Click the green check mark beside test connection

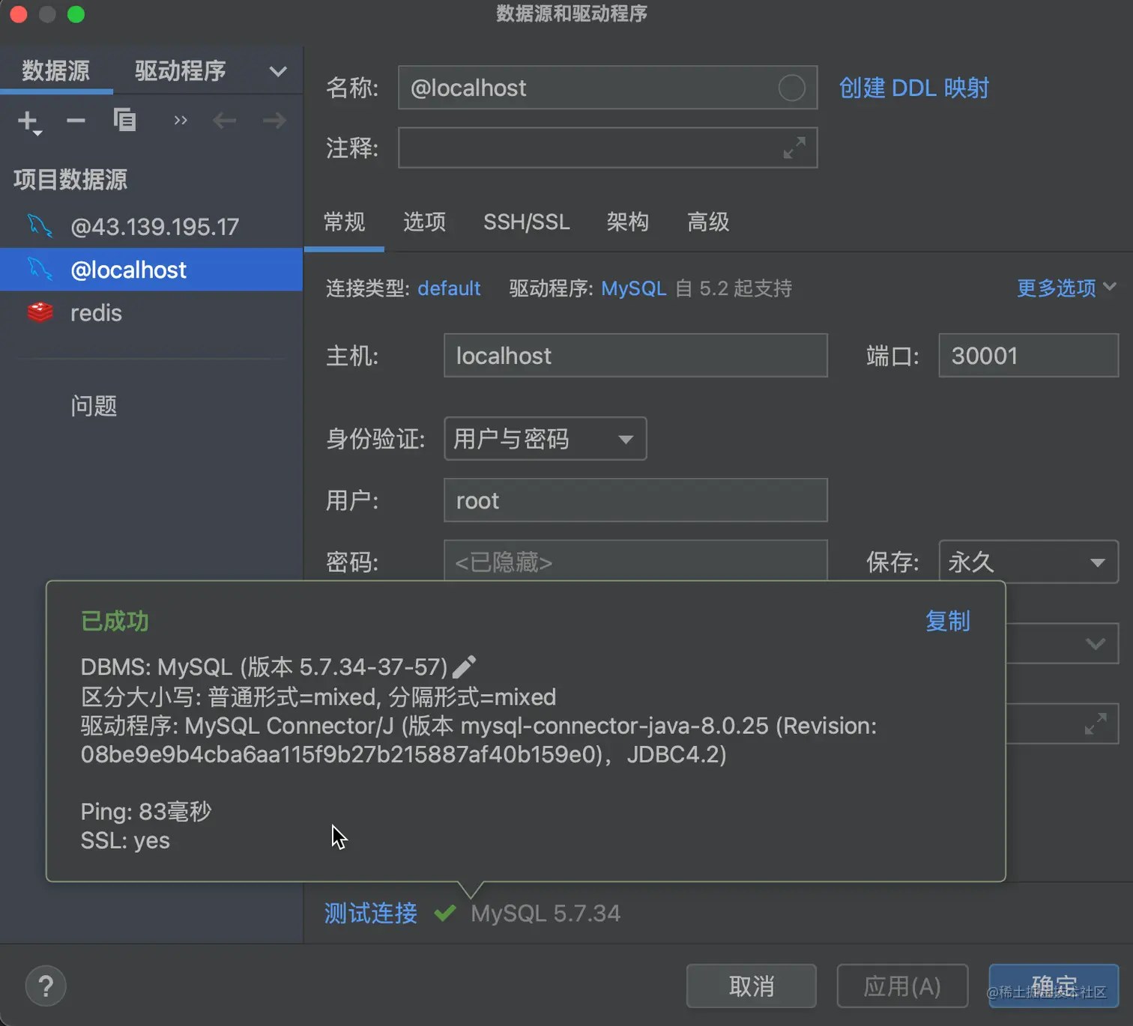(445, 913)
